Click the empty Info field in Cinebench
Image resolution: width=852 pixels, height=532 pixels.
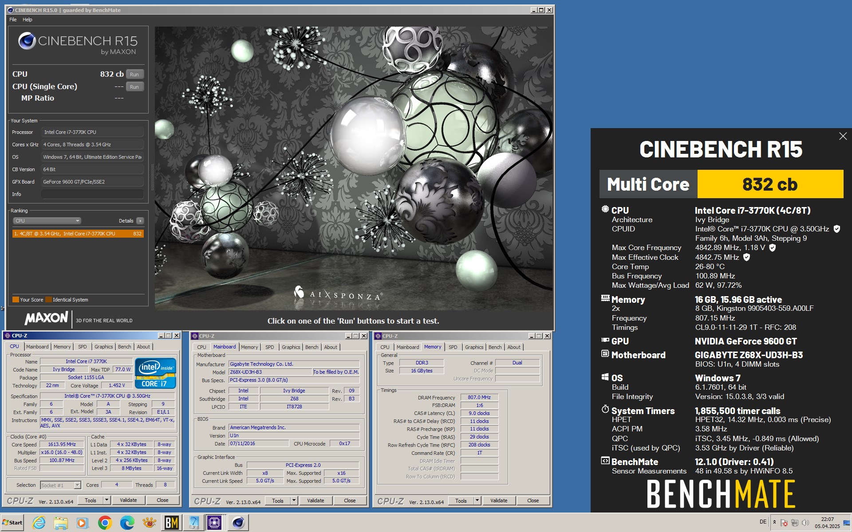92,194
